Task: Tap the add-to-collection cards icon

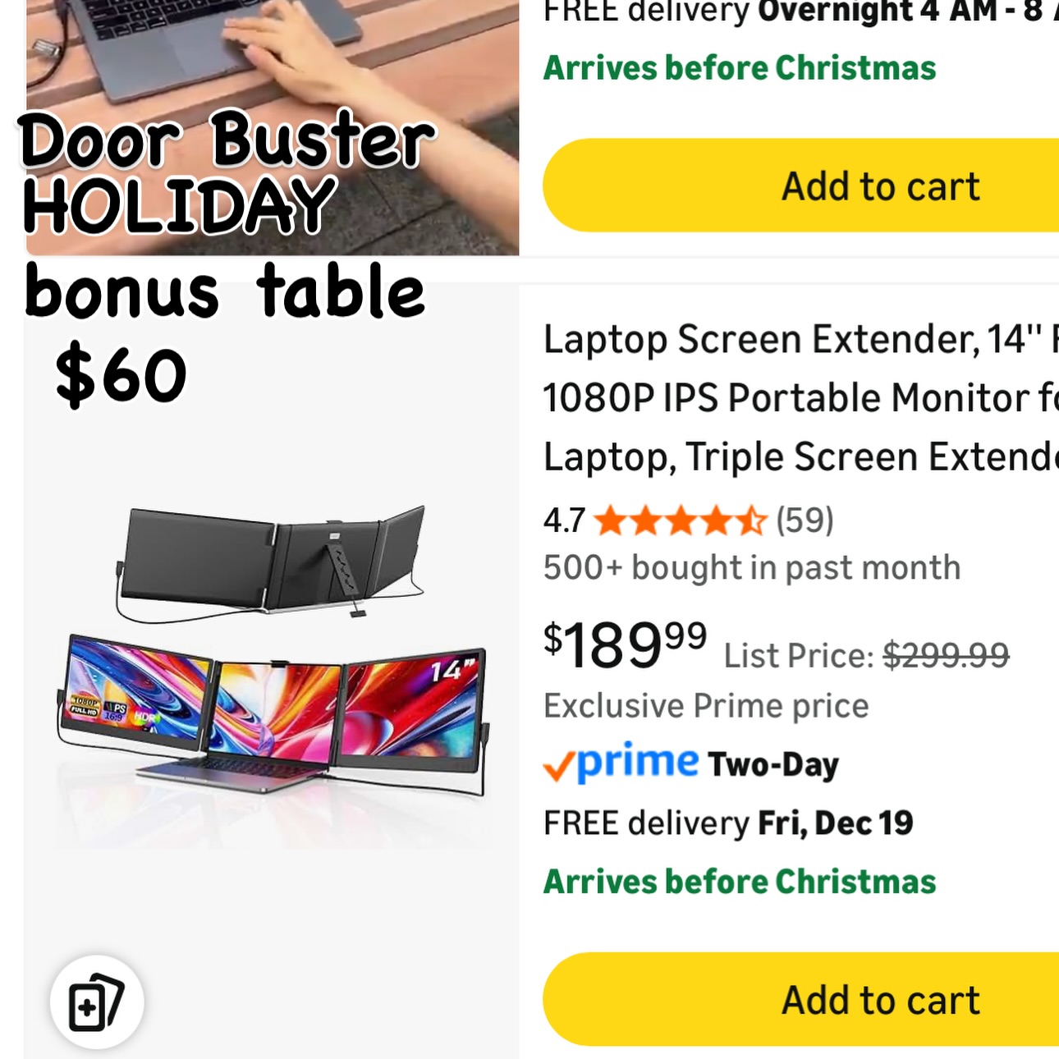Action: pyautogui.click(x=97, y=1002)
